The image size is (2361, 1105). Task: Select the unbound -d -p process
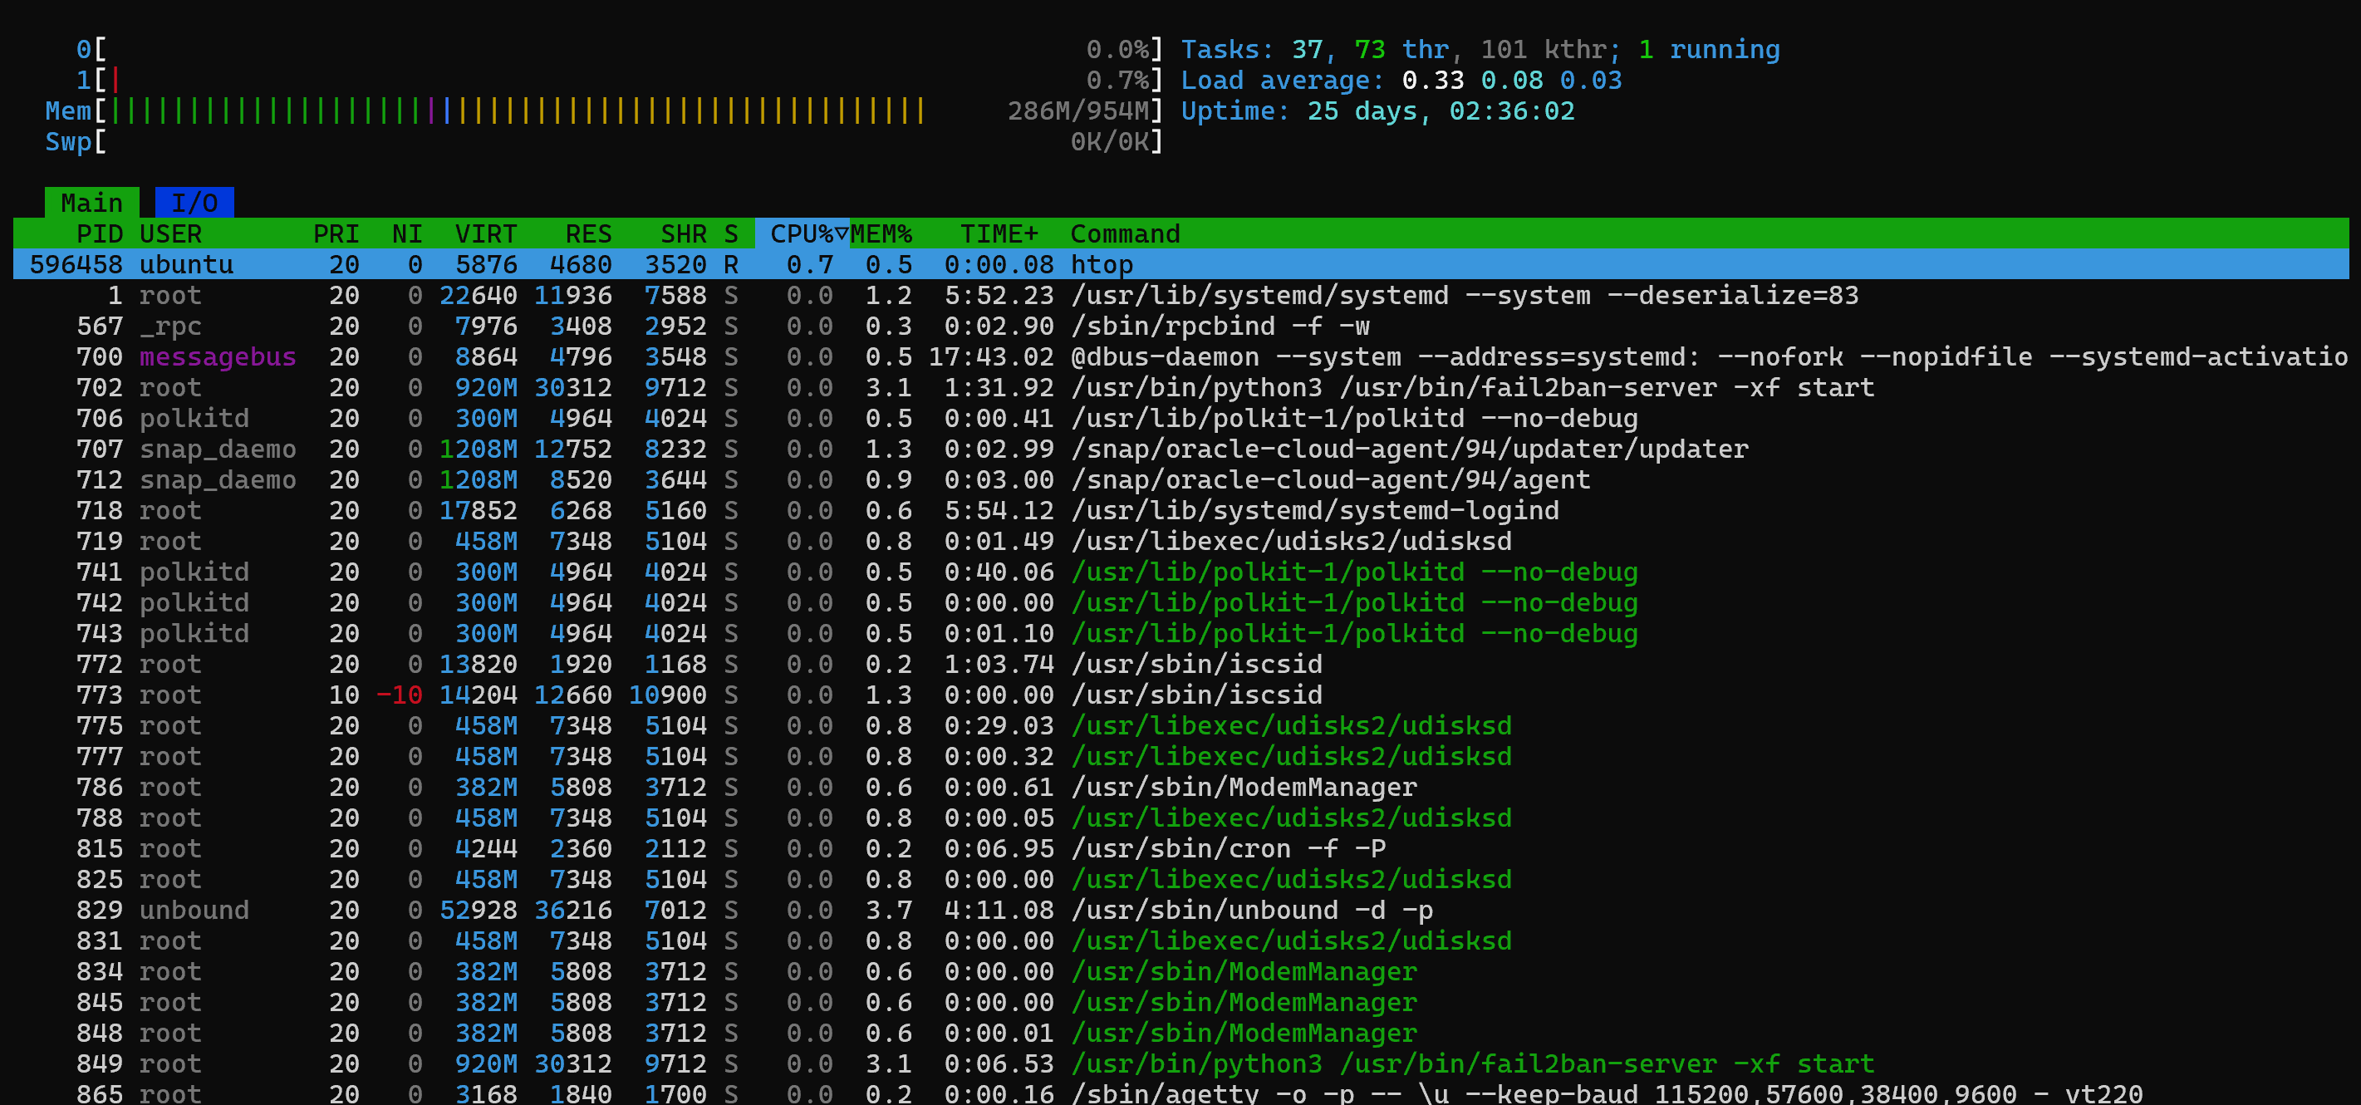[x=1251, y=910]
